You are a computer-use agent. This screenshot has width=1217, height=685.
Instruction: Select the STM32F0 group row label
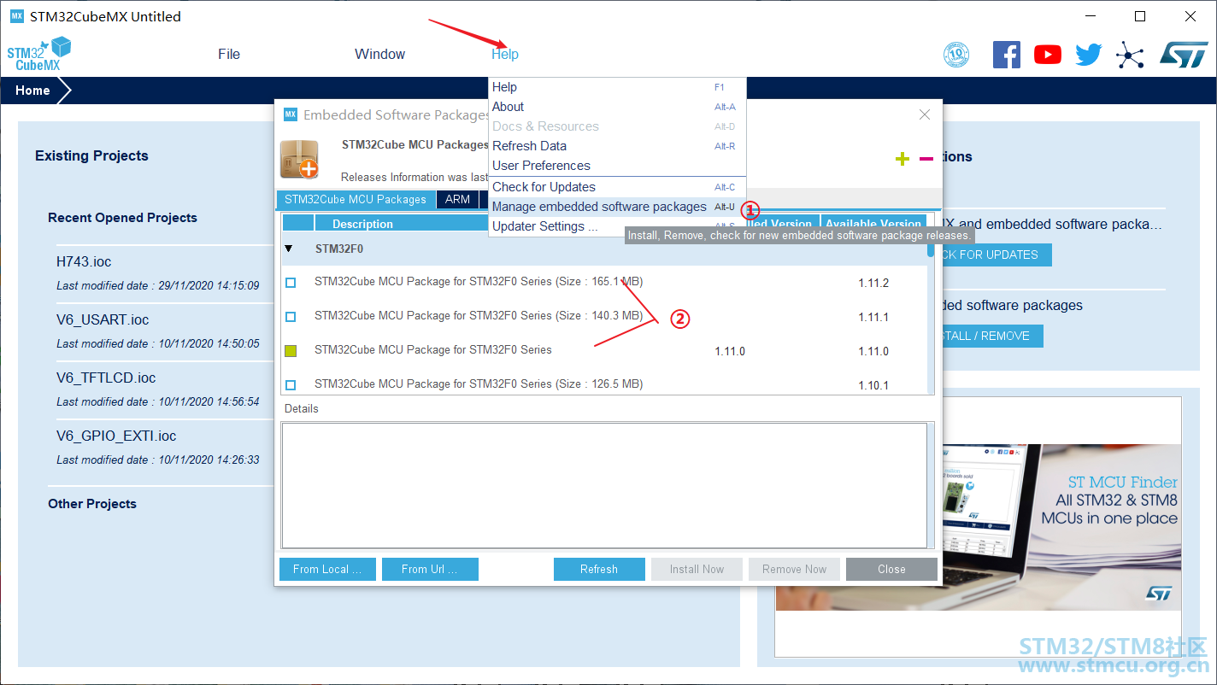339,249
